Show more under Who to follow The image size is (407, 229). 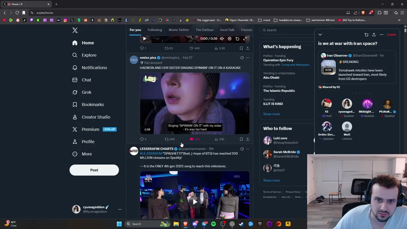point(272,180)
